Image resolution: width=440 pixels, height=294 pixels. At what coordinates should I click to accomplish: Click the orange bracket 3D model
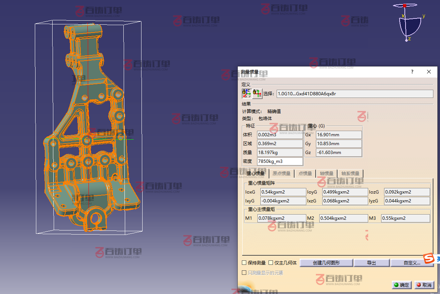point(89,148)
